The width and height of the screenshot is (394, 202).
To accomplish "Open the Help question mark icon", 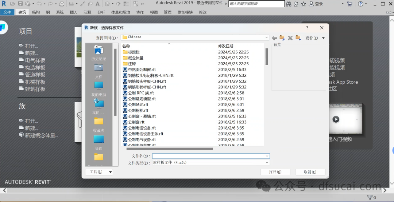I will click(x=360, y=4).
